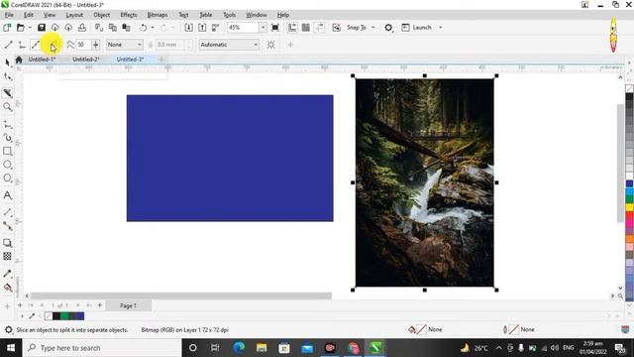Open status bar gear customization menu

click(9, 330)
